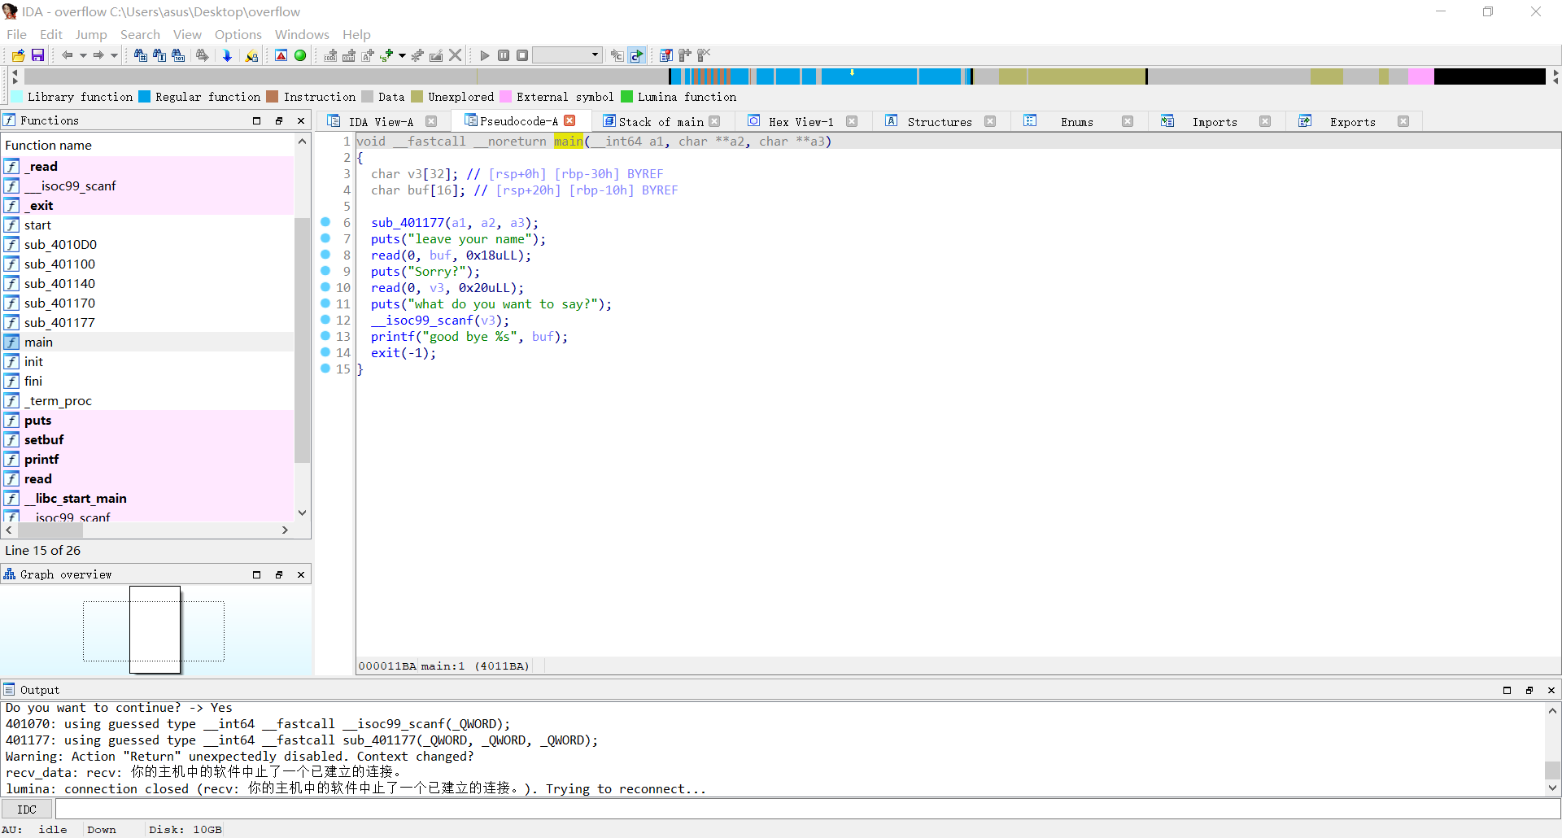
Task: Switch to the Exports tab
Action: coord(1353,122)
